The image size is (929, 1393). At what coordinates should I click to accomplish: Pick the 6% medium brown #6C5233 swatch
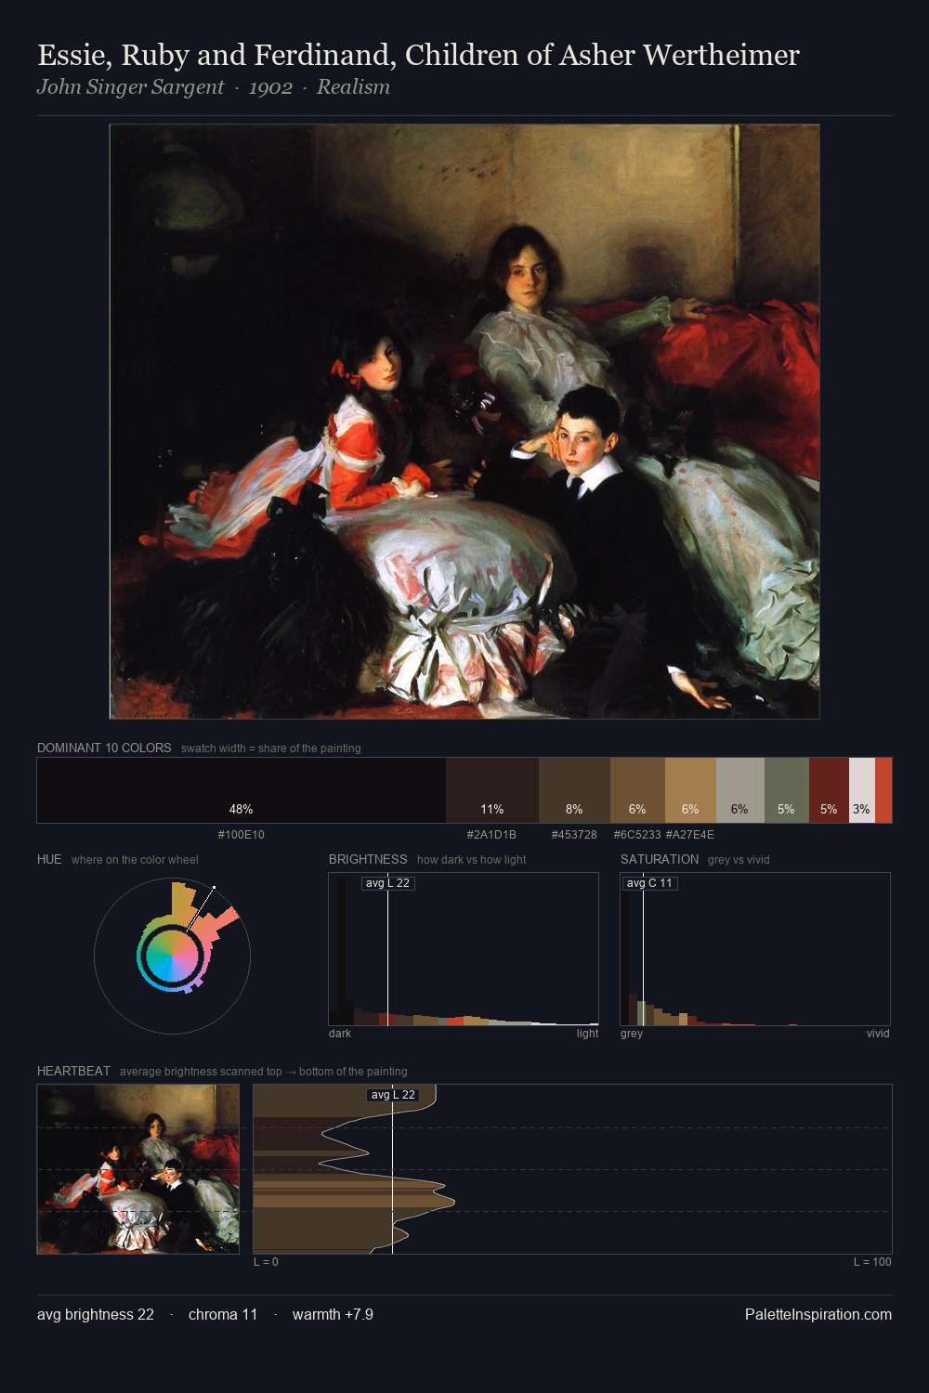coord(637,790)
